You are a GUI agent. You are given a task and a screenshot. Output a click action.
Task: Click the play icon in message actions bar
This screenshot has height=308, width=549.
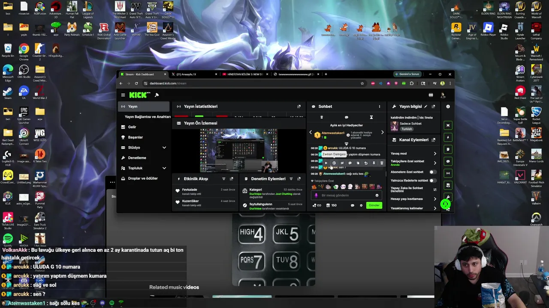pos(326,163)
